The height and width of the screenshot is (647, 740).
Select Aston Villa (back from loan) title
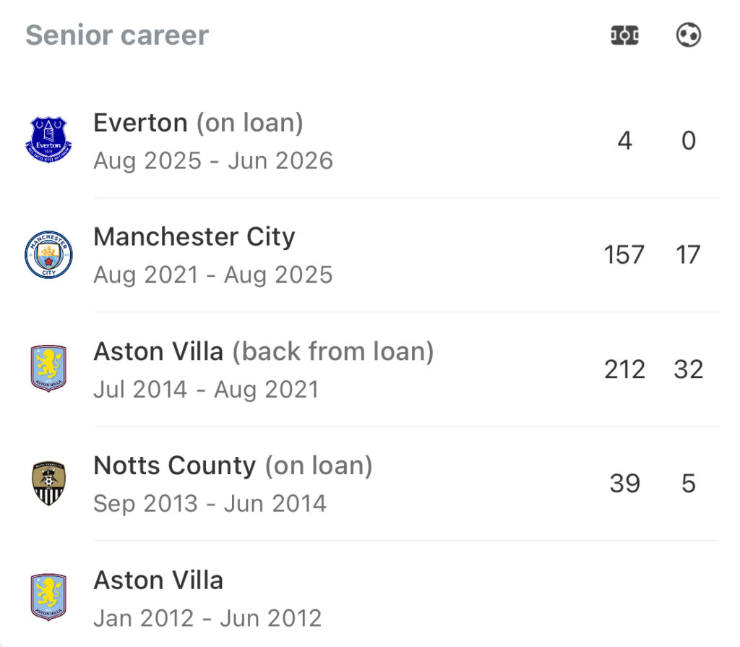pyautogui.click(x=263, y=351)
